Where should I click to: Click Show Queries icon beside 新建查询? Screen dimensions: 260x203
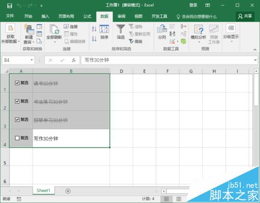(x=40, y=27)
